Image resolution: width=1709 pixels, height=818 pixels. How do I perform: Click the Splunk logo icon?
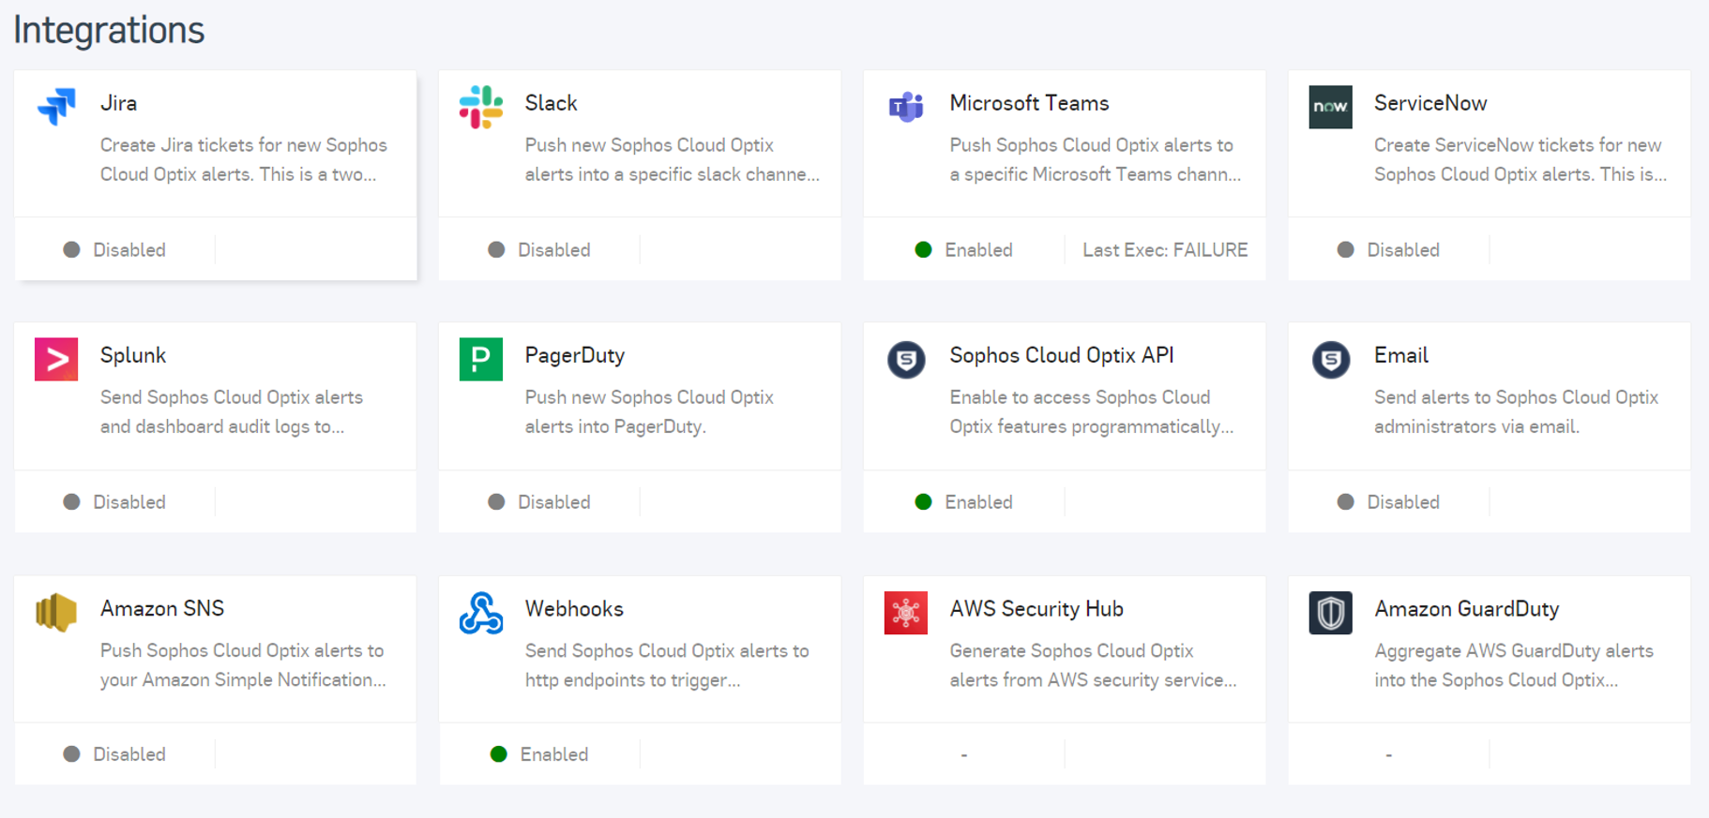pos(56,359)
